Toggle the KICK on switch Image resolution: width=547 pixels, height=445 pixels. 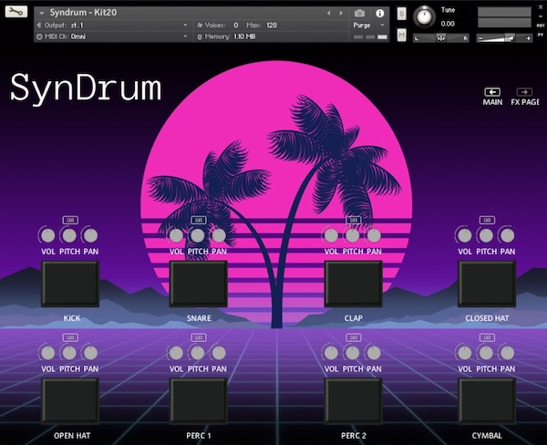70,220
